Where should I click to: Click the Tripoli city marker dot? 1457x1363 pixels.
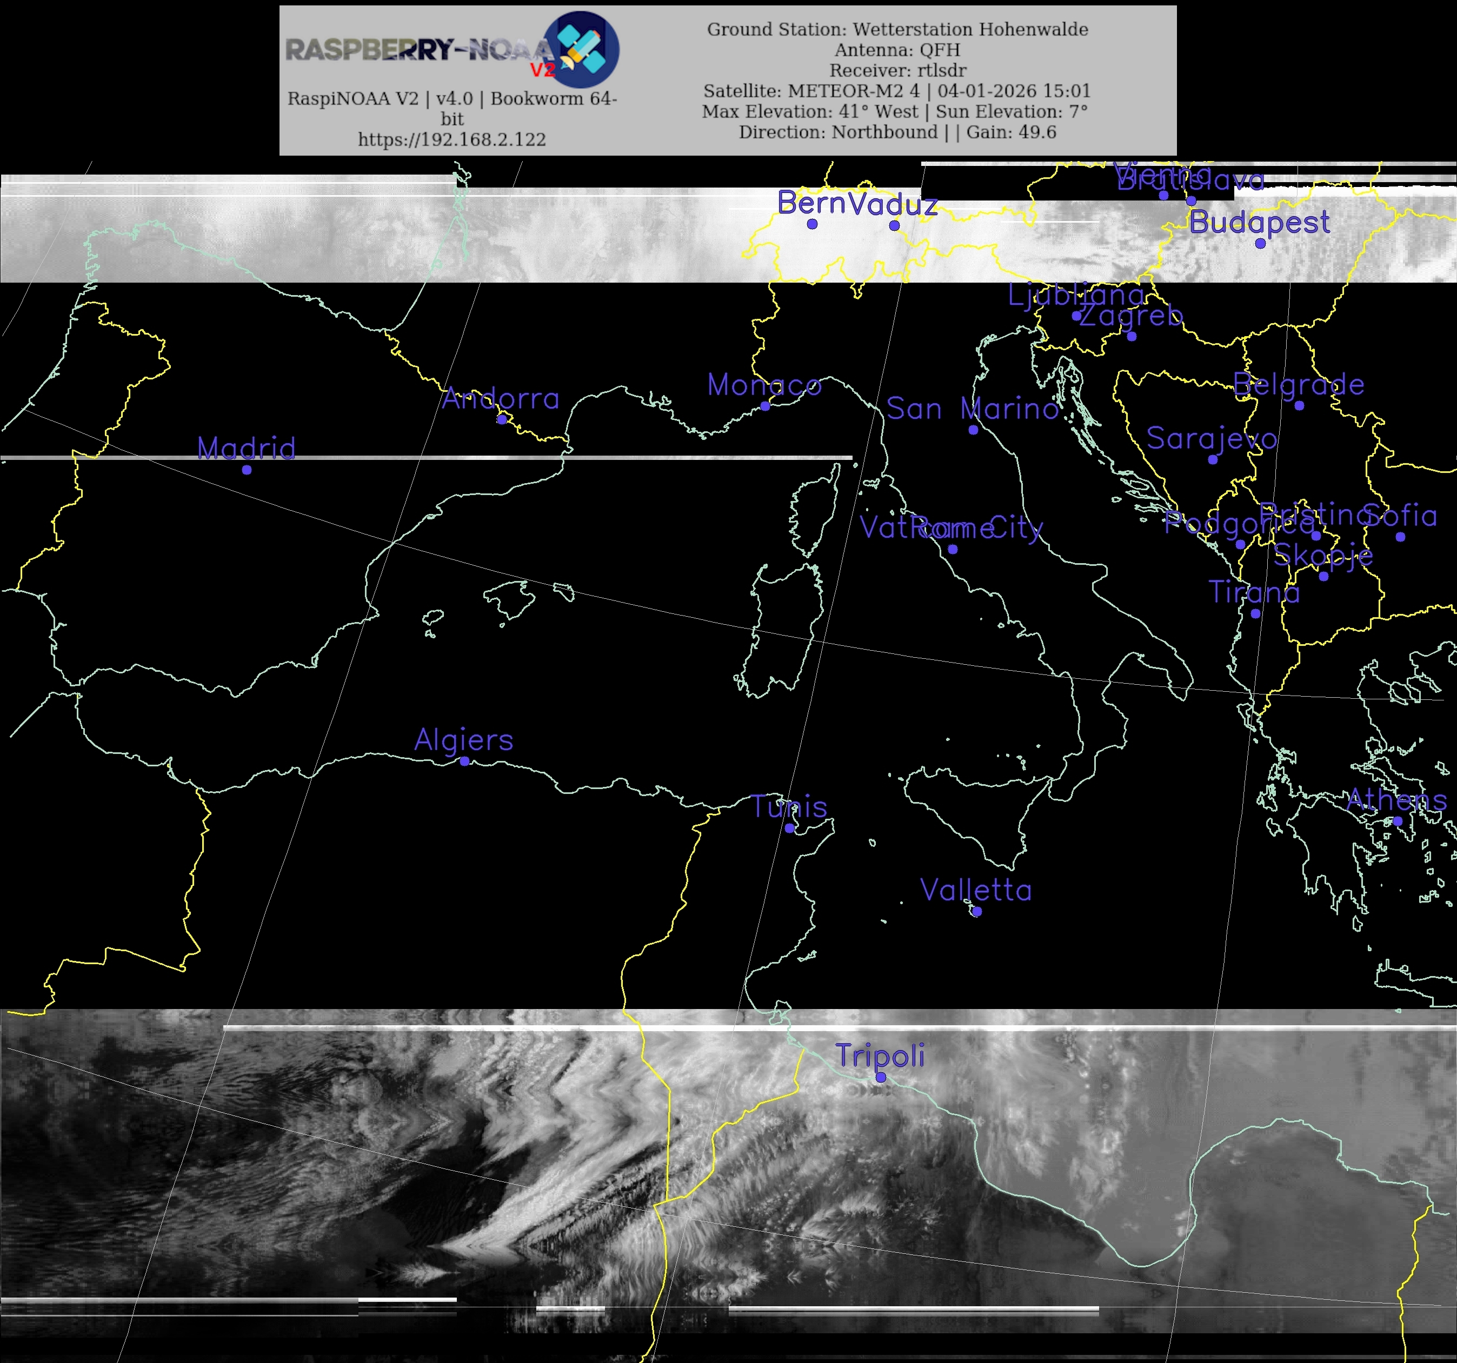pyautogui.click(x=881, y=1077)
